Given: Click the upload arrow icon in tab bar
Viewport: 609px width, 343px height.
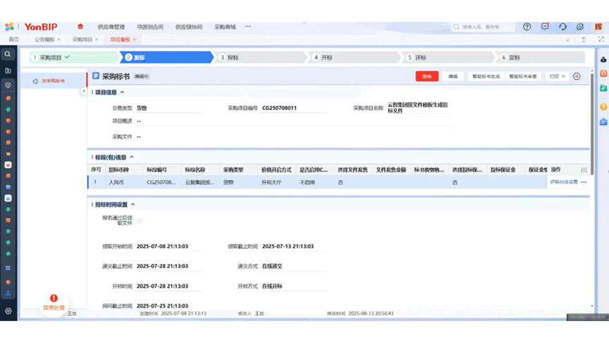Looking at the screenshot, I should (x=584, y=40).
